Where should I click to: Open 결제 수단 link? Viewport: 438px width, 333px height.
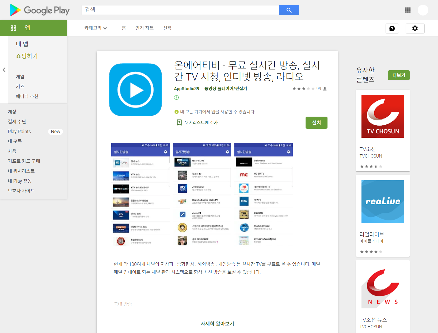[x=17, y=121]
